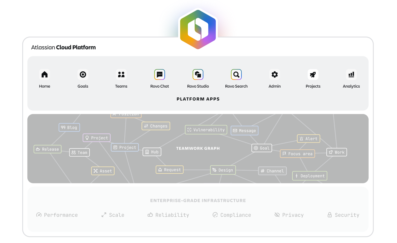Image resolution: width=397 pixels, height=243 pixels.
Task: Click the Deployment node label
Action: 310,176
